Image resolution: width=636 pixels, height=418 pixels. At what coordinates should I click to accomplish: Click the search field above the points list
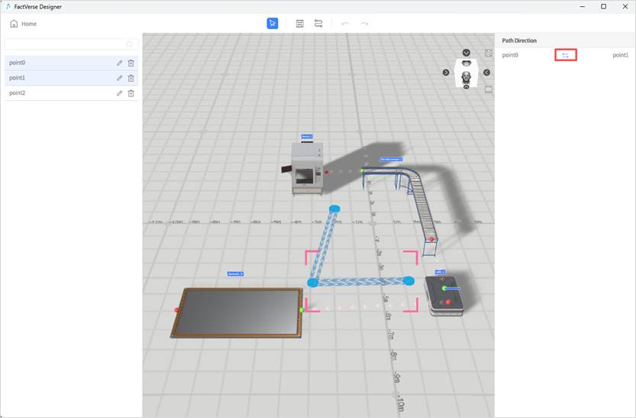[67, 44]
